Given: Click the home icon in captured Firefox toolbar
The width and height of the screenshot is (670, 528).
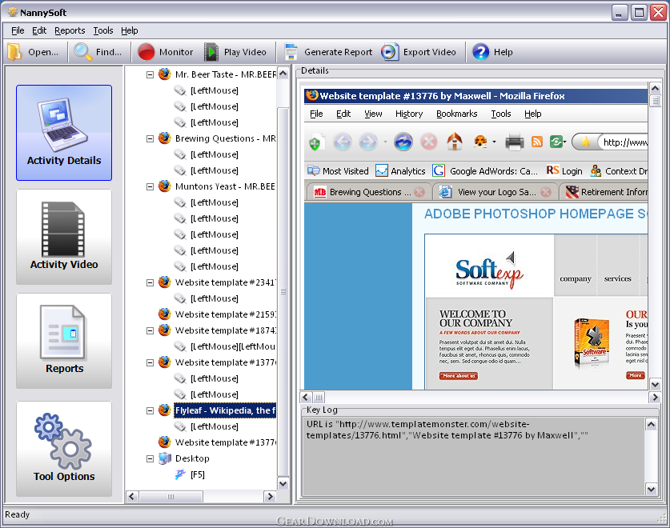Looking at the screenshot, I should click(x=454, y=142).
